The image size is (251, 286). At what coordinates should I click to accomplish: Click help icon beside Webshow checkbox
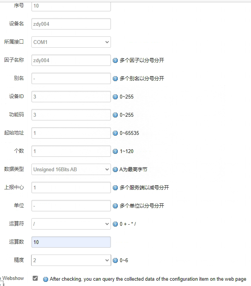(x=45, y=280)
